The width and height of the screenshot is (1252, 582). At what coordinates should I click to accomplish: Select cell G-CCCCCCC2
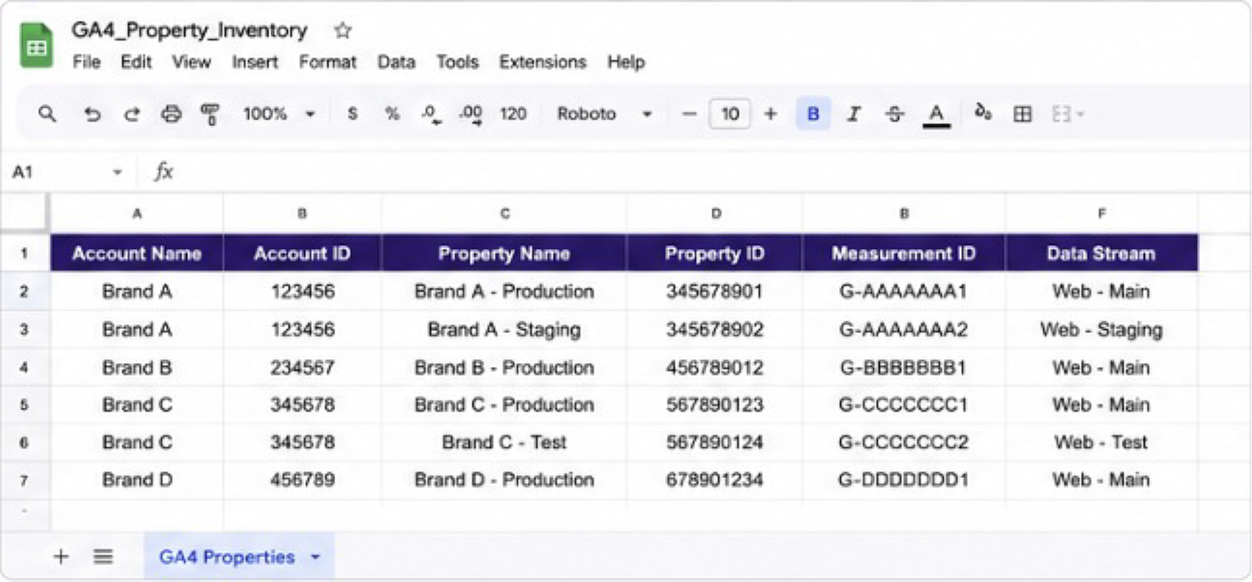click(x=904, y=442)
